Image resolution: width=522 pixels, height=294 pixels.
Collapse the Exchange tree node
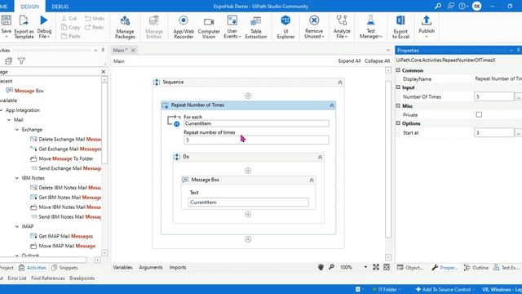[17, 130]
